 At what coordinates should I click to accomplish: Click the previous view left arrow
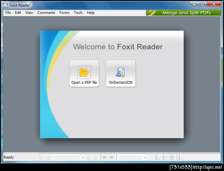tap(105, 157)
